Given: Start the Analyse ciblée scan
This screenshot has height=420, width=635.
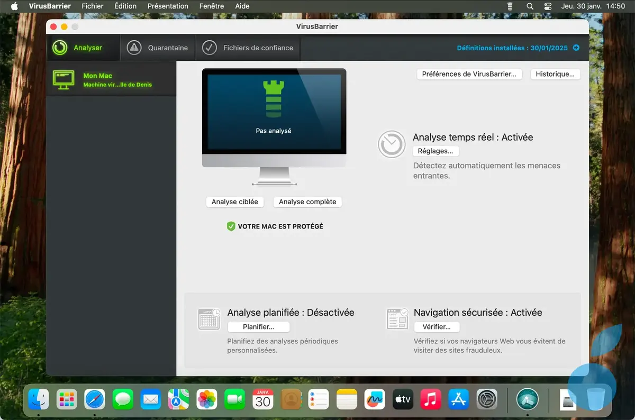Looking at the screenshot, I should click(x=235, y=202).
